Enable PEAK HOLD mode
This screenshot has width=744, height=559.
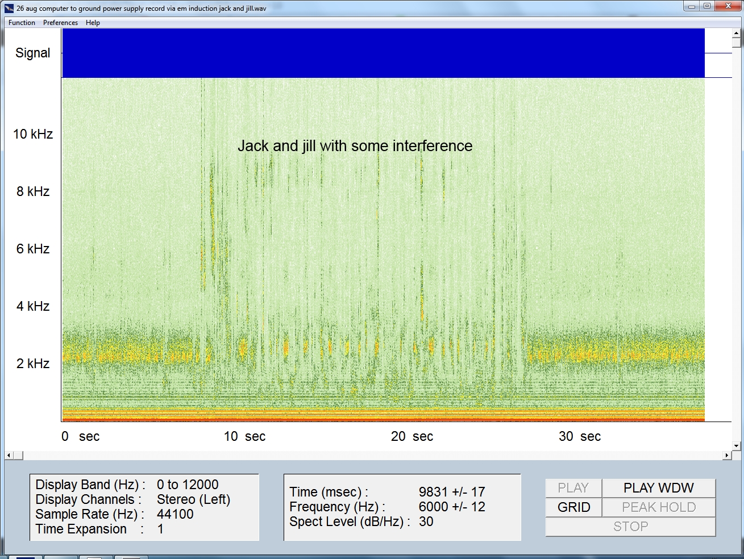(x=658, y=507)
